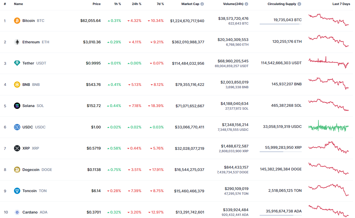Open the USDC coin name link

coord(28,127)
